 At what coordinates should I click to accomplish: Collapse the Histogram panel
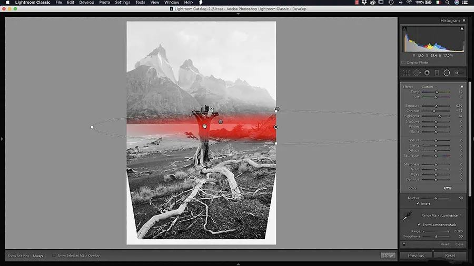coord(464,21)
